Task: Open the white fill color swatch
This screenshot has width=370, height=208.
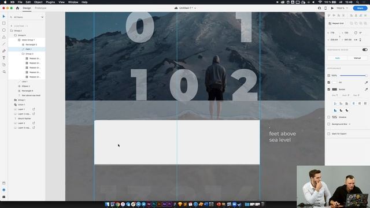Action: tap(335, 83)
